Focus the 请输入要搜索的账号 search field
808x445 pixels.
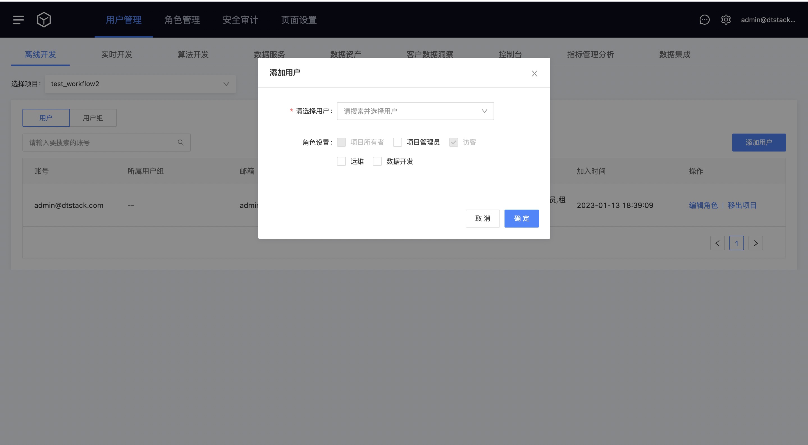tap(107, 143)
